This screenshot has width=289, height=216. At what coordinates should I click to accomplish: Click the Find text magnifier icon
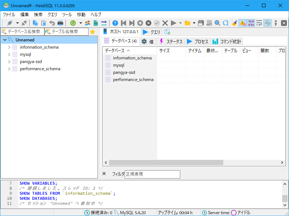217,23
